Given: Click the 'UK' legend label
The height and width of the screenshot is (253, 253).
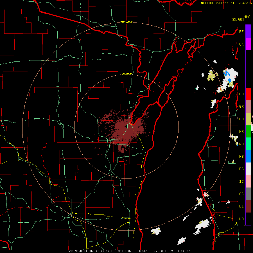Looking at the screenshot, I should [x=241, y=44].
